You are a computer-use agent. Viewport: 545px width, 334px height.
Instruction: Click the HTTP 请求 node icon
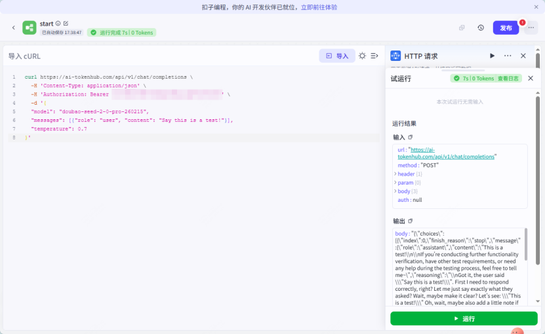coord(395,56)
